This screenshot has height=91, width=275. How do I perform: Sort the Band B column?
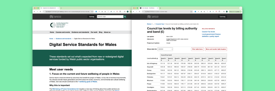[175, 60]
